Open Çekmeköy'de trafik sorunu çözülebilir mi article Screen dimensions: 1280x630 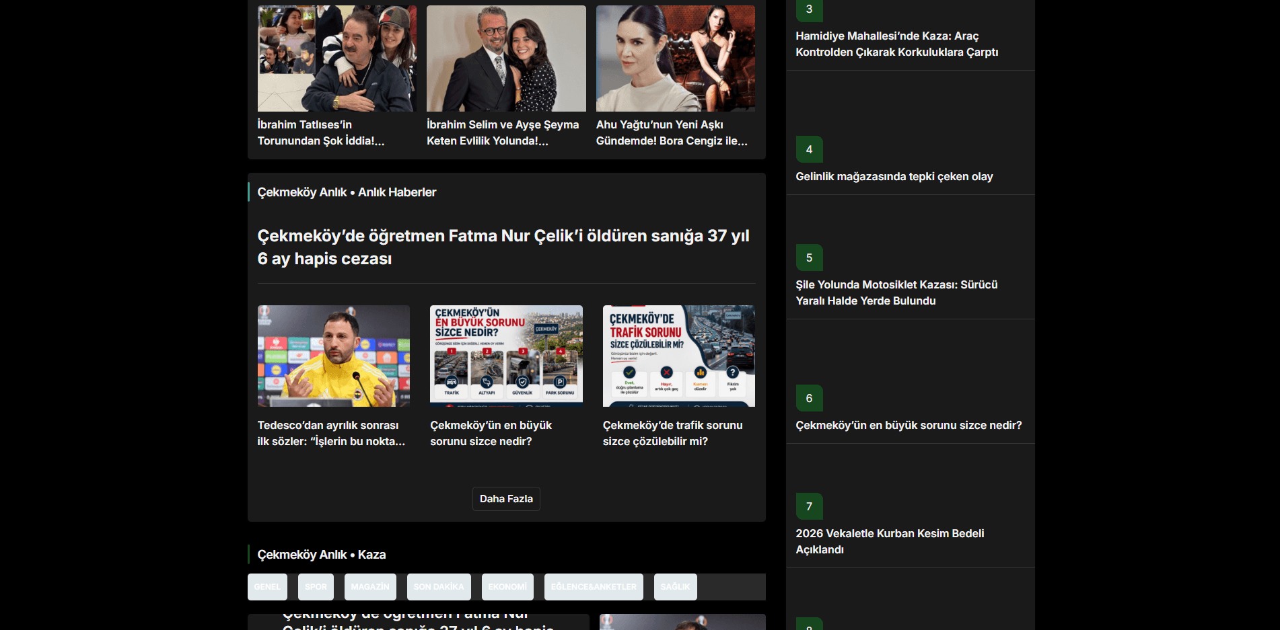tap(673, 433)
